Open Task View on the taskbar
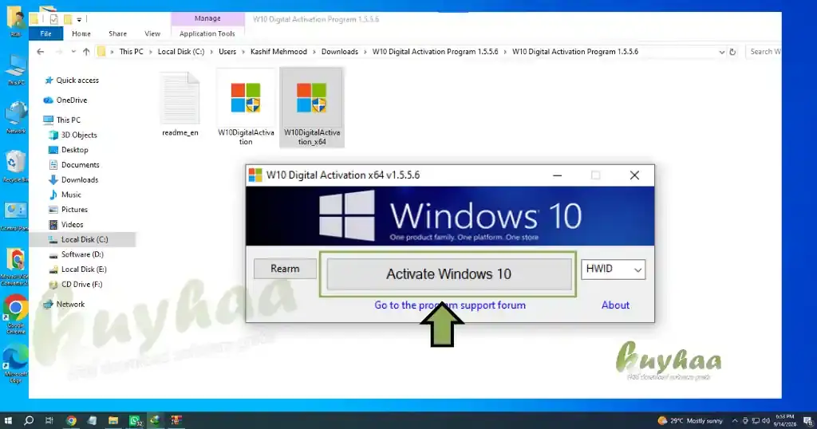Screen dimensions: 817x429 [49, 420]
